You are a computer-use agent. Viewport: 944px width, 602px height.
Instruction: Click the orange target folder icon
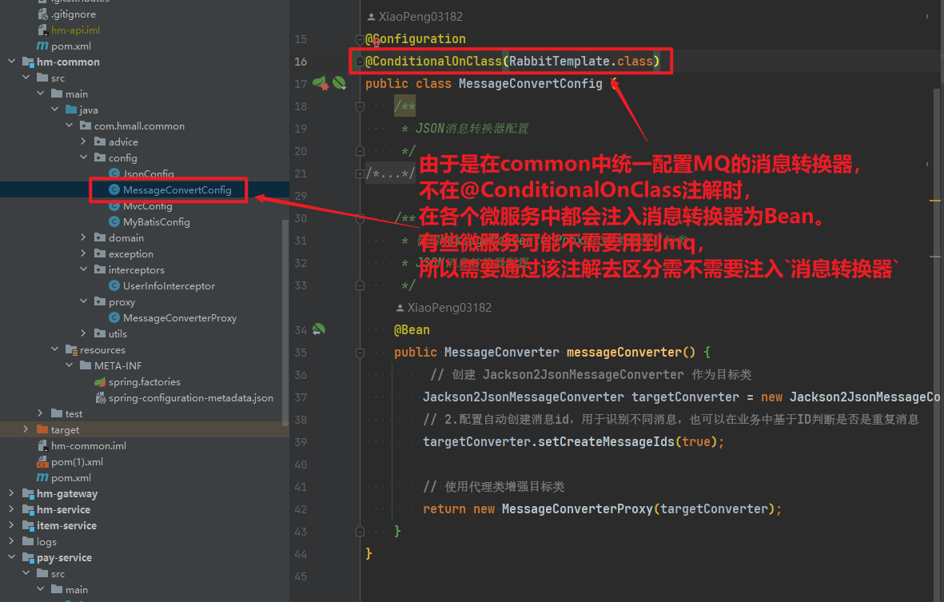42,430
